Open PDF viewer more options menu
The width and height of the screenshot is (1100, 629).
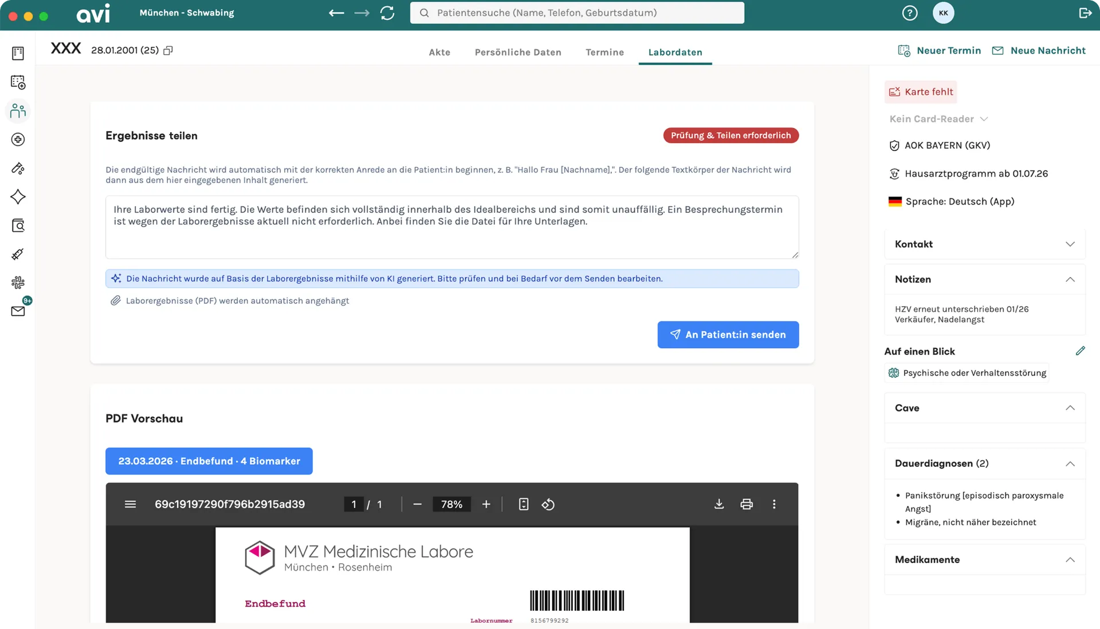774,504
